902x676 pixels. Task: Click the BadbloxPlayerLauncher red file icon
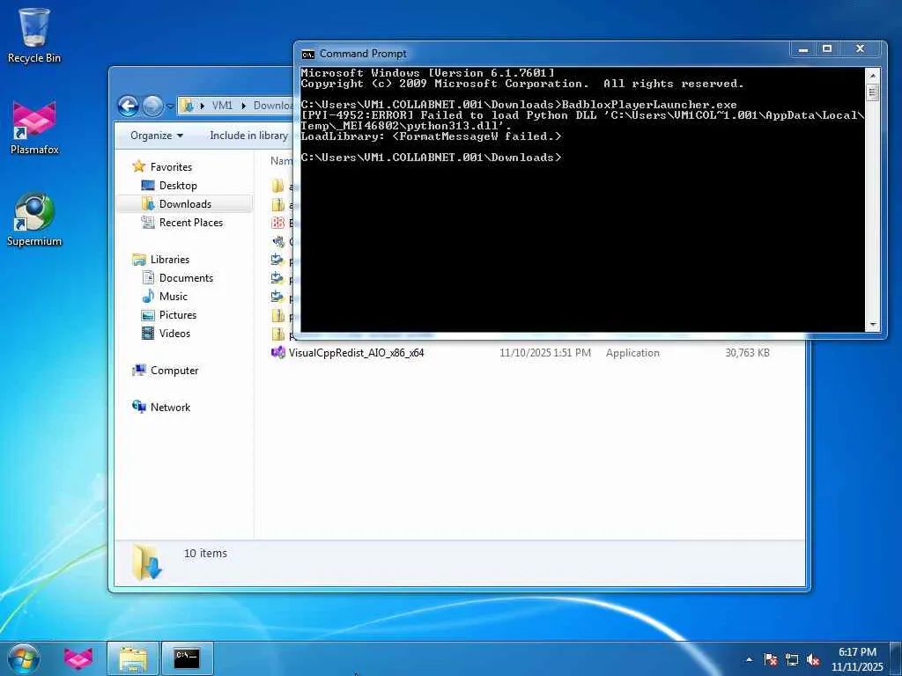coord(277,223)
